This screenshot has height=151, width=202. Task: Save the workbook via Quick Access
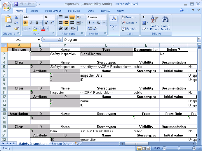point(16,4)
